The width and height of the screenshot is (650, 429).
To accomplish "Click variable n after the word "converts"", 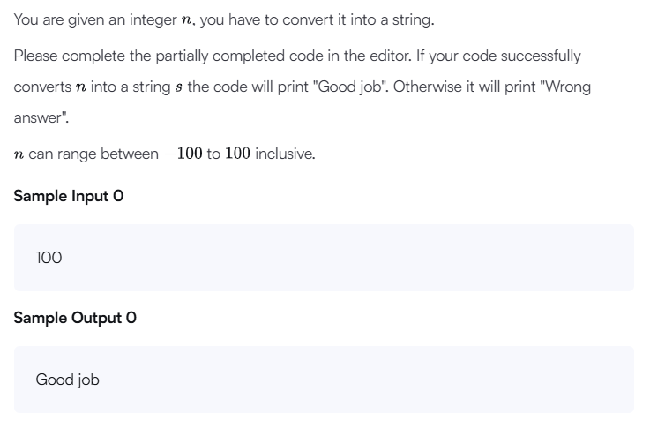I will coord(81,87).
